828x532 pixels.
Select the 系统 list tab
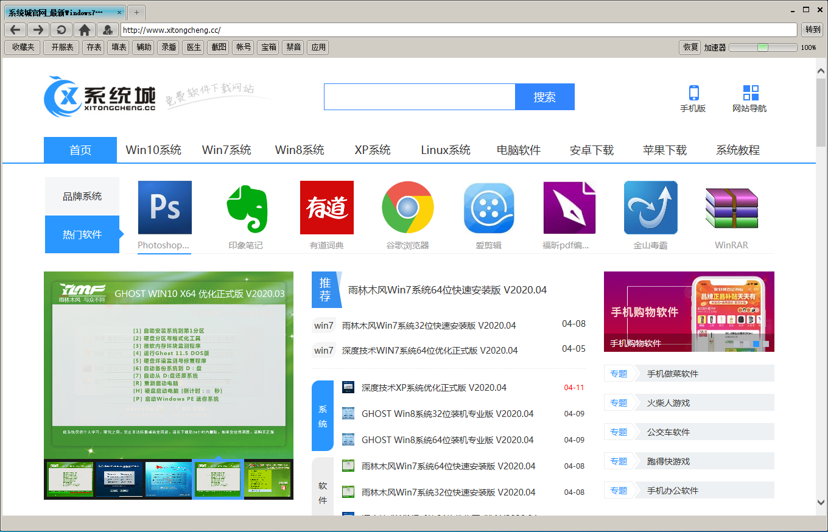coord(323,416)
